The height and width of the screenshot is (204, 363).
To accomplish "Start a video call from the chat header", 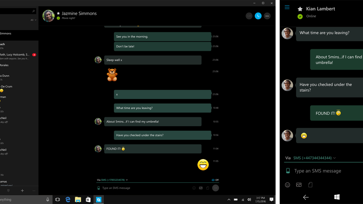I will (249, 16).
